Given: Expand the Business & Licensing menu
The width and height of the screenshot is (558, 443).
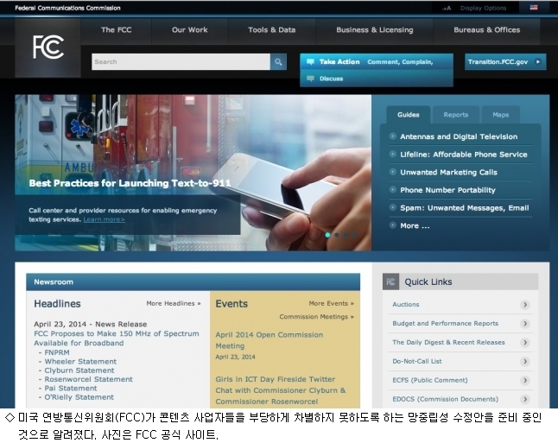Looking at the screenshot, I should [375, 30].
